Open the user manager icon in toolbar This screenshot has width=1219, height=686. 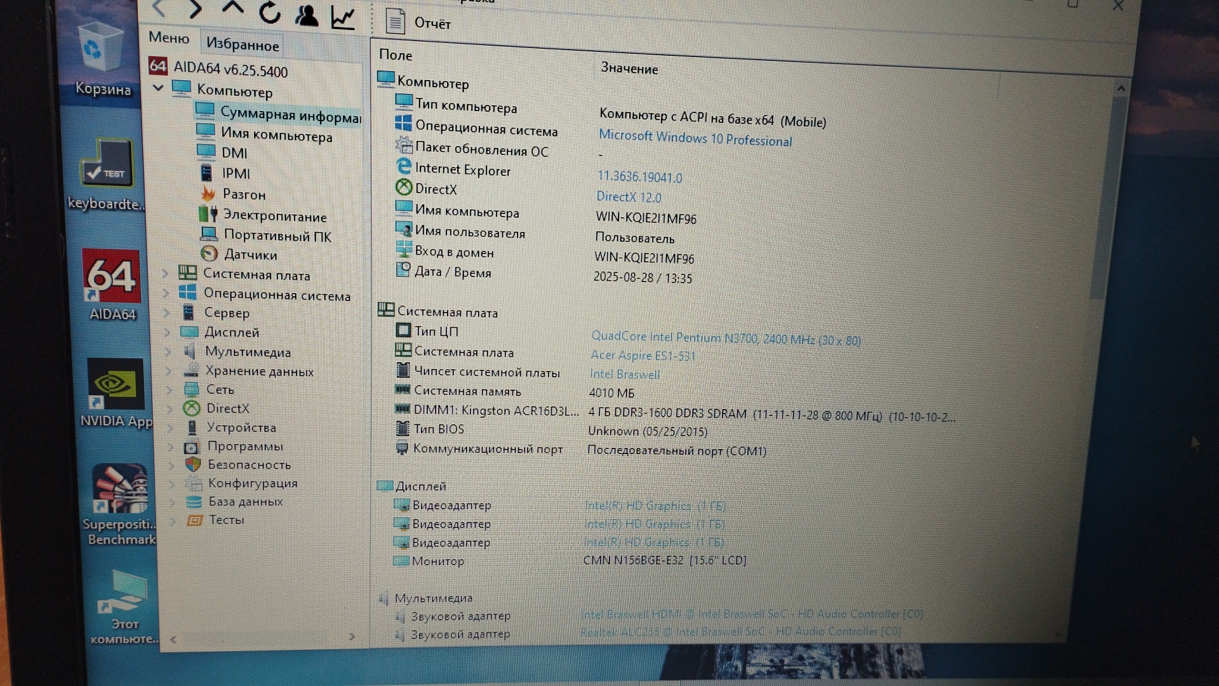click(307, 15)
